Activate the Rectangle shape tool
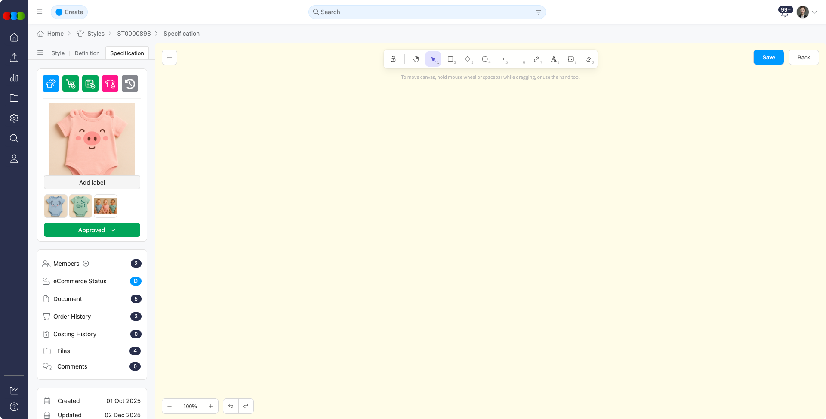 click(x=450, y=59)
